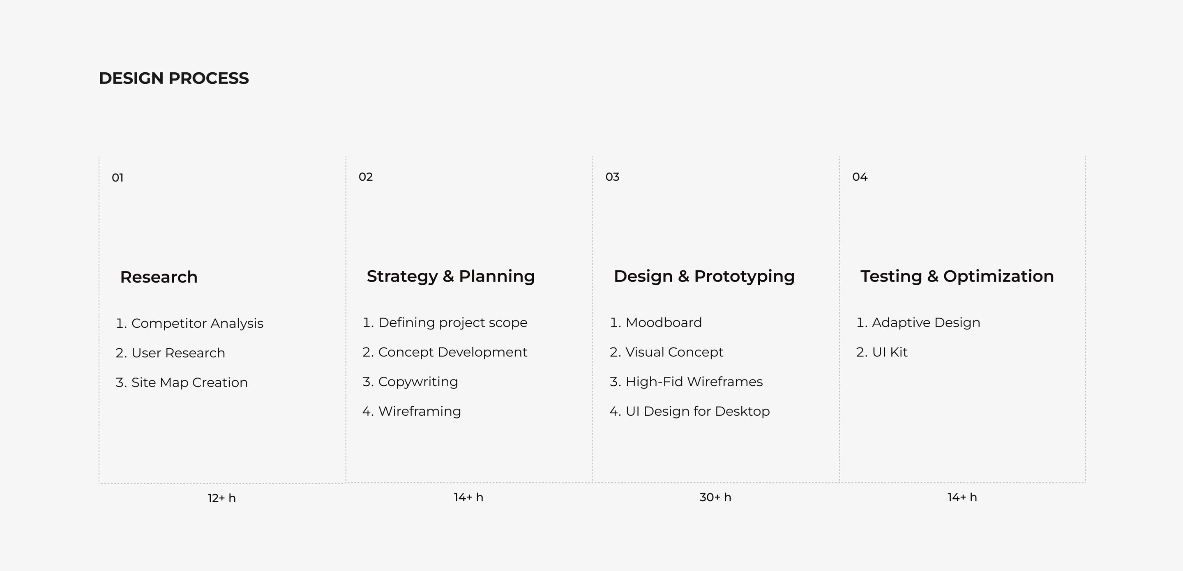The image size is (1183, 571).
Task: Click the DESIGN PROCESS title
Action: point(173,78)
